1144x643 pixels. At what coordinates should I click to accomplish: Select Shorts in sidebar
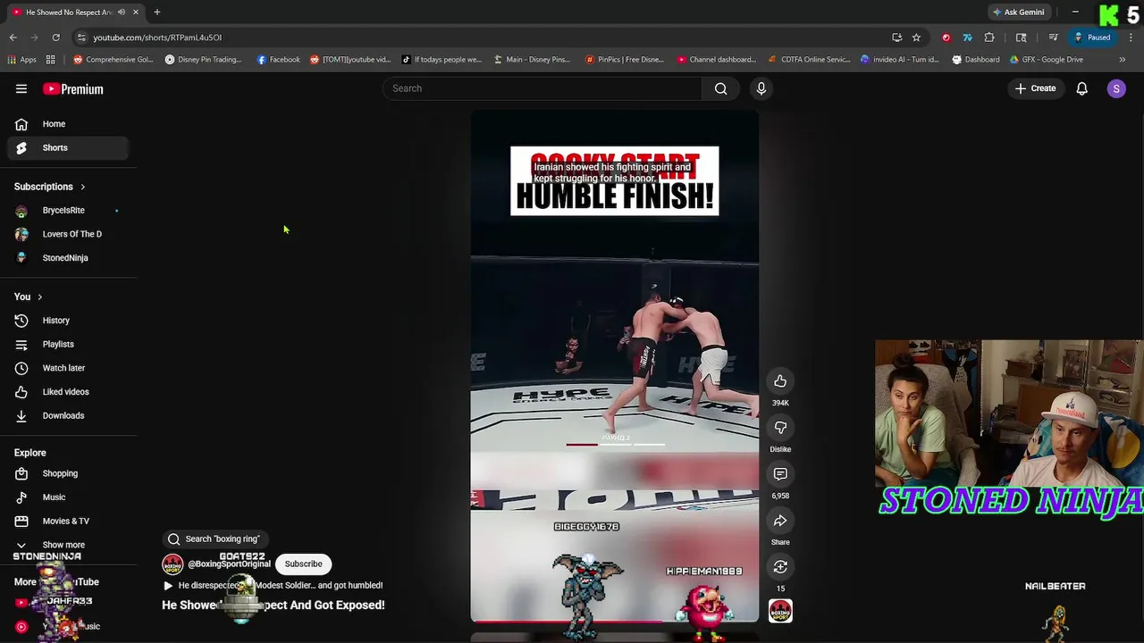[x=68, y=147]
